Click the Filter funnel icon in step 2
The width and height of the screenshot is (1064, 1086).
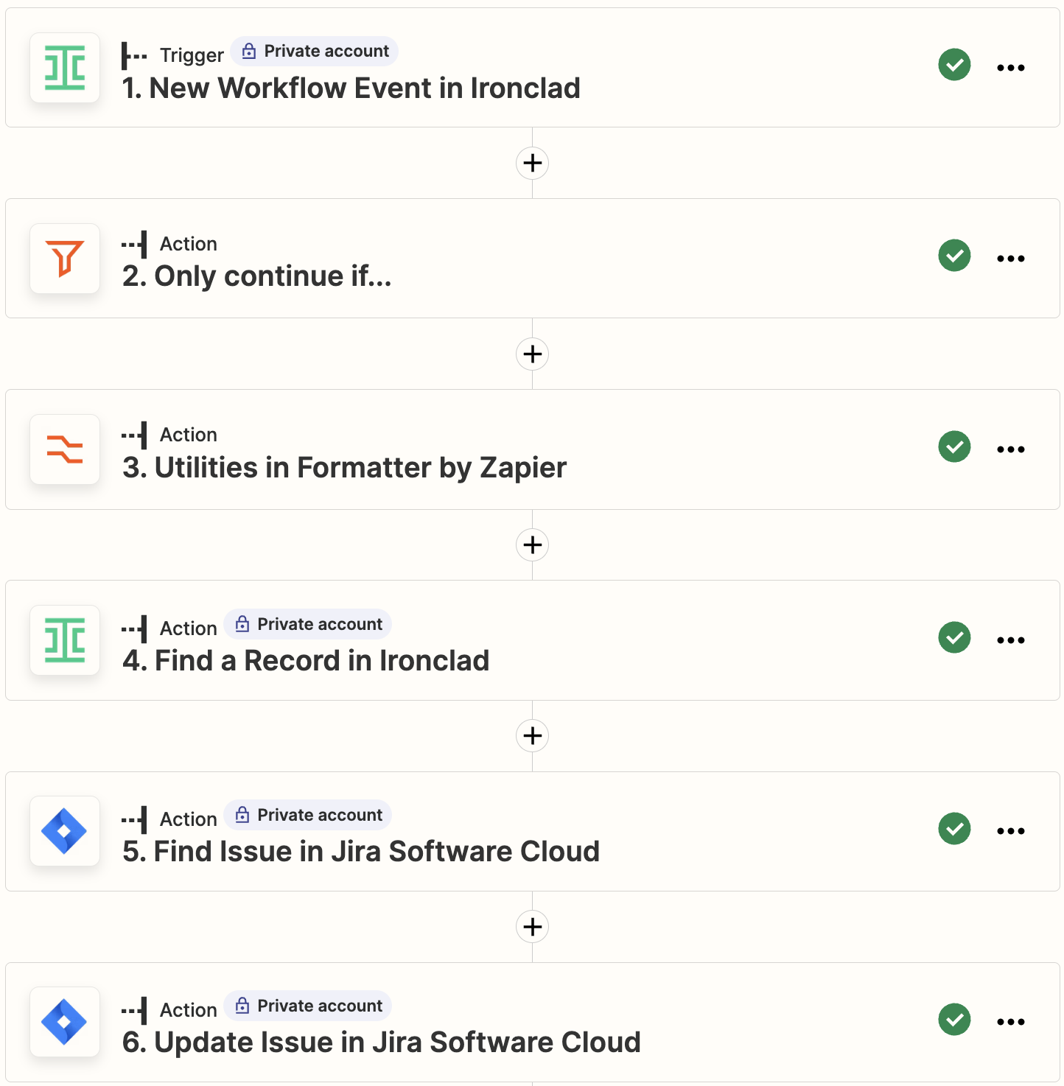(x=65, y=259)
